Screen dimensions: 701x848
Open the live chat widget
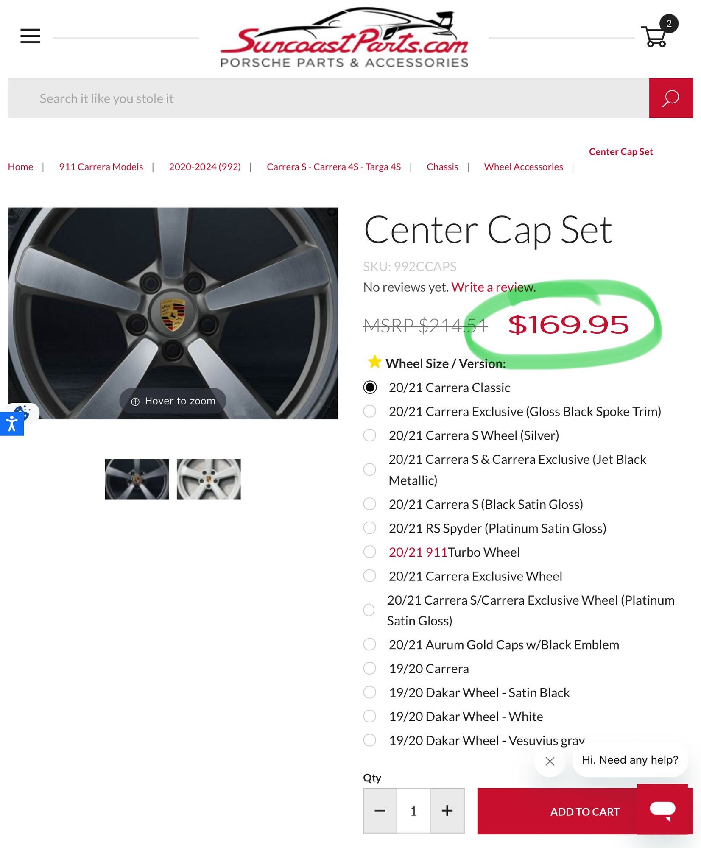[662, 809]
